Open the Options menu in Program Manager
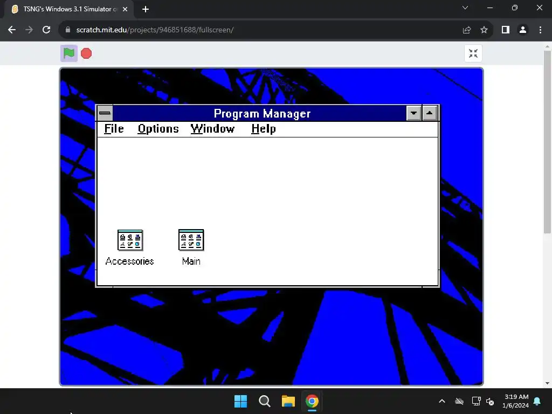 coord(158,129)
